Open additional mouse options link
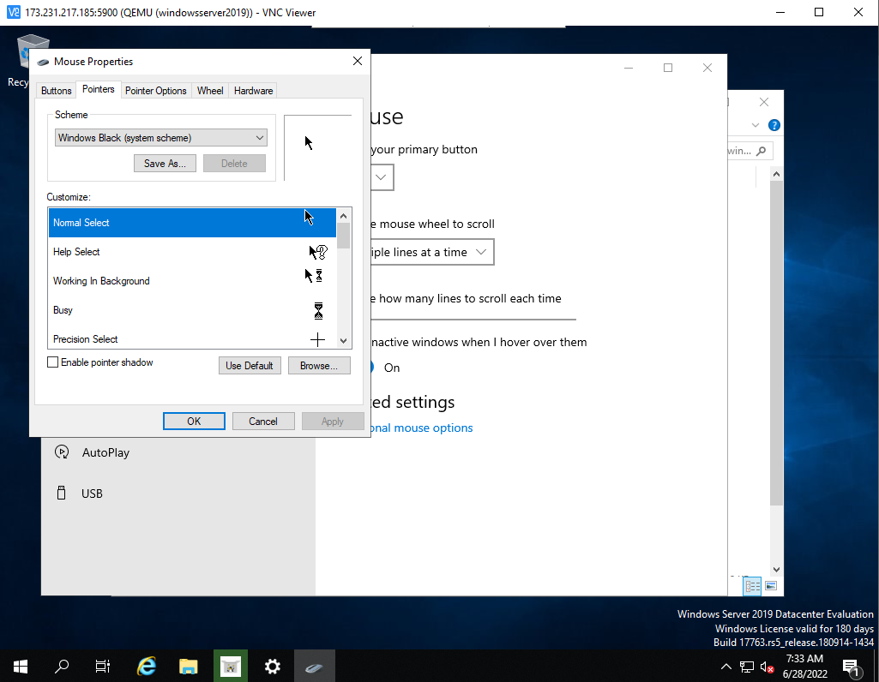Image resolution: width=879 pixels, height=682 pixels. point(422,428)
